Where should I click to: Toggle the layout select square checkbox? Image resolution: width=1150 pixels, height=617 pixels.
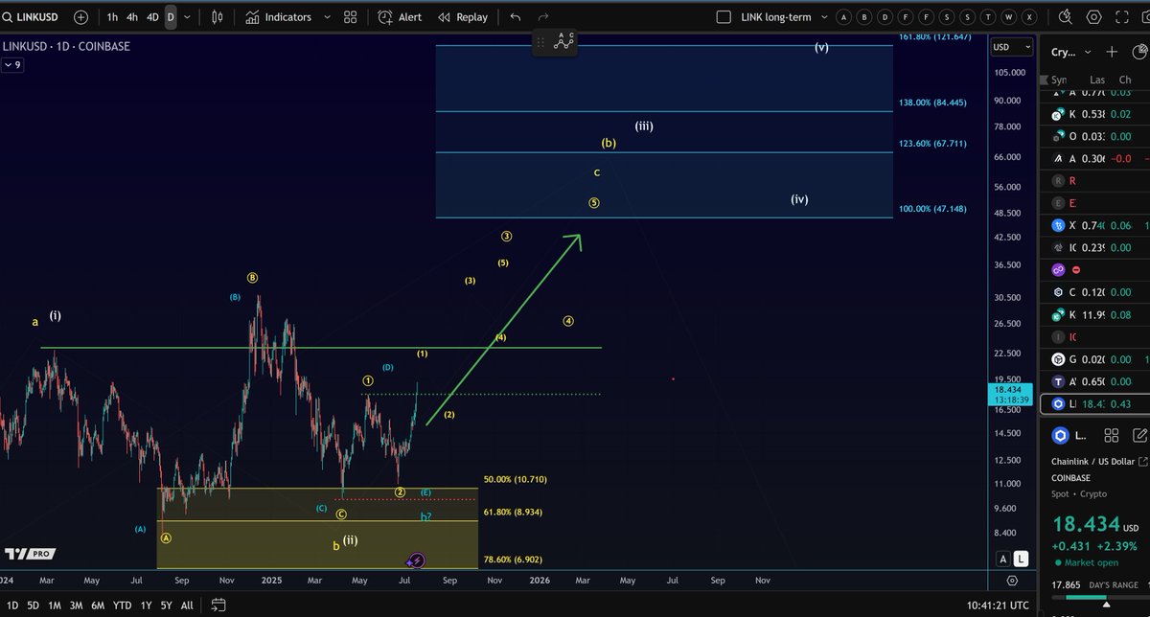point(724,17)
